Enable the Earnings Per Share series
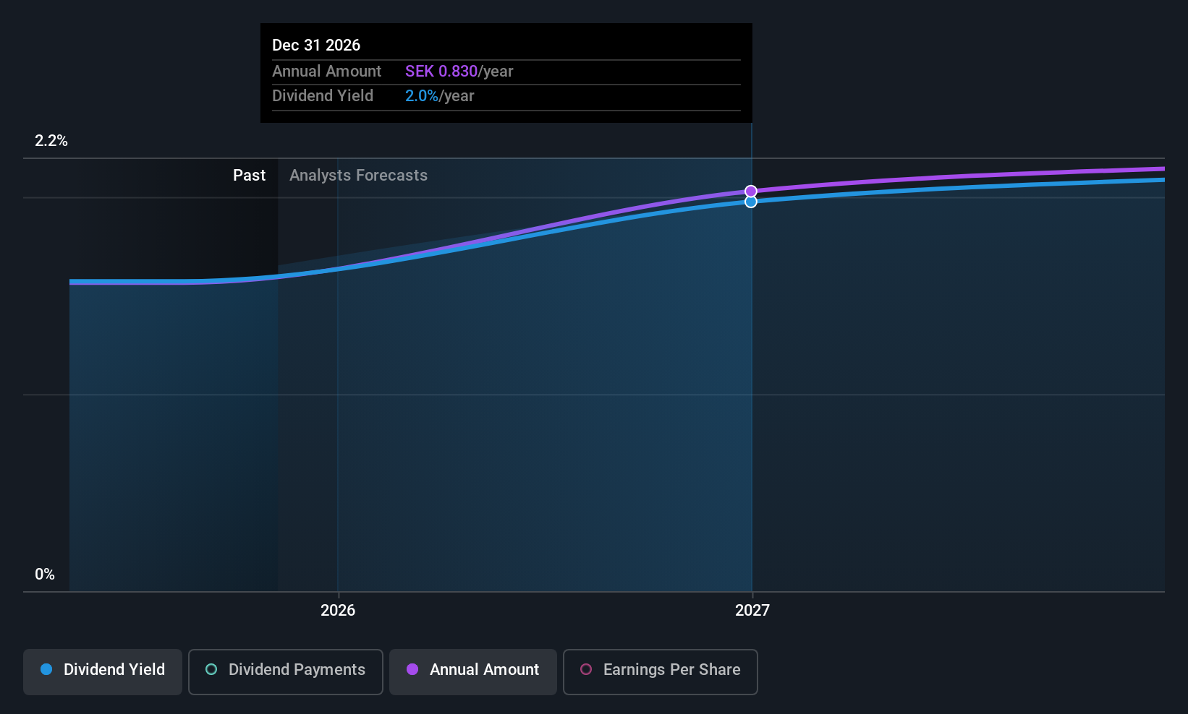This screenshot has height=714, width=1188. [661, 671]
